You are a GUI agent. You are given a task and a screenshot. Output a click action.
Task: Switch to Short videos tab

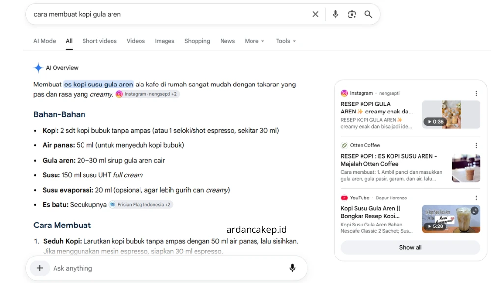99,41
